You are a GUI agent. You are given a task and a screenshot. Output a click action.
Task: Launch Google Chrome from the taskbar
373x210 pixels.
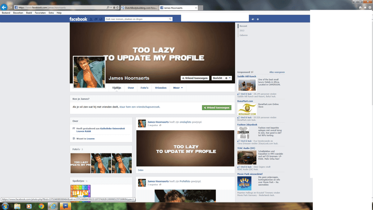41,206
